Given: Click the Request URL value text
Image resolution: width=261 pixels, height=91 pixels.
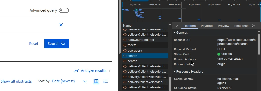Looking at the screenshot, I should 236,42.
